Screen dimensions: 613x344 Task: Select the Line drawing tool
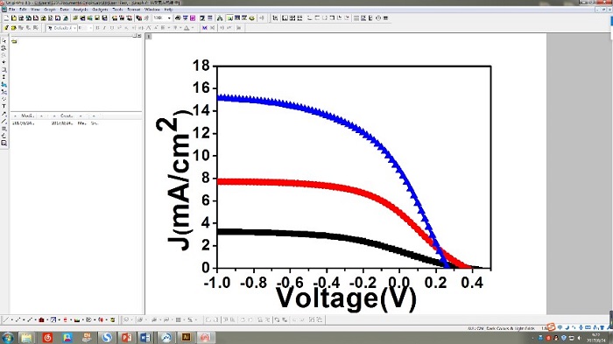[4, 121]
